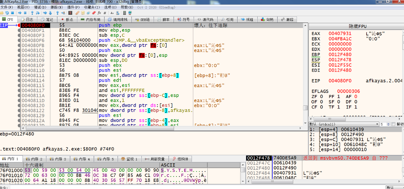Viewport: 404px width, 189px height.
Task: Toggle breakpoint bullet at address 00408109
Action: [x=19, y=60]
